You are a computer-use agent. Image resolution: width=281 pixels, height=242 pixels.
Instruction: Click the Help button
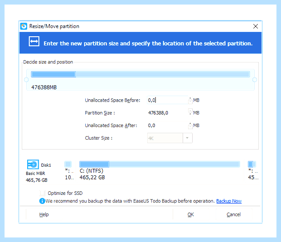pos(44,214)
